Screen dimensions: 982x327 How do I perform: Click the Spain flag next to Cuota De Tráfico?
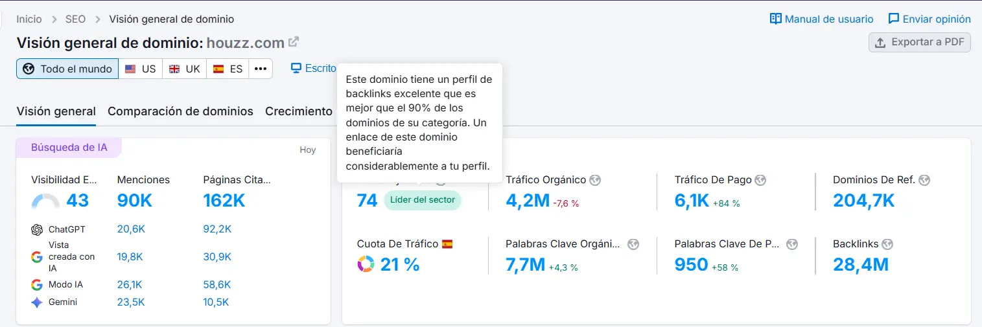(x=447, y=244)
